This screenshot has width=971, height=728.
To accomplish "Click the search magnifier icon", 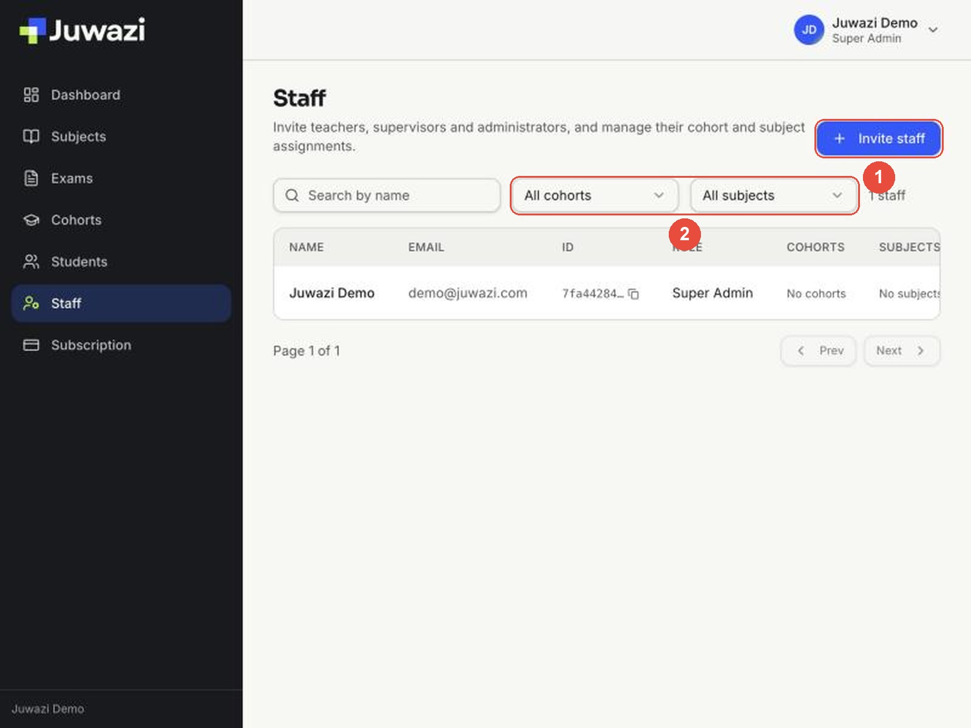I will pyautogui.click(x=292, y=195).
